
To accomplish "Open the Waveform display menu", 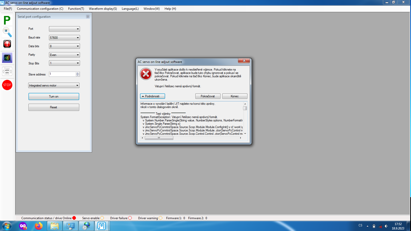I will (x=103, y=9).
